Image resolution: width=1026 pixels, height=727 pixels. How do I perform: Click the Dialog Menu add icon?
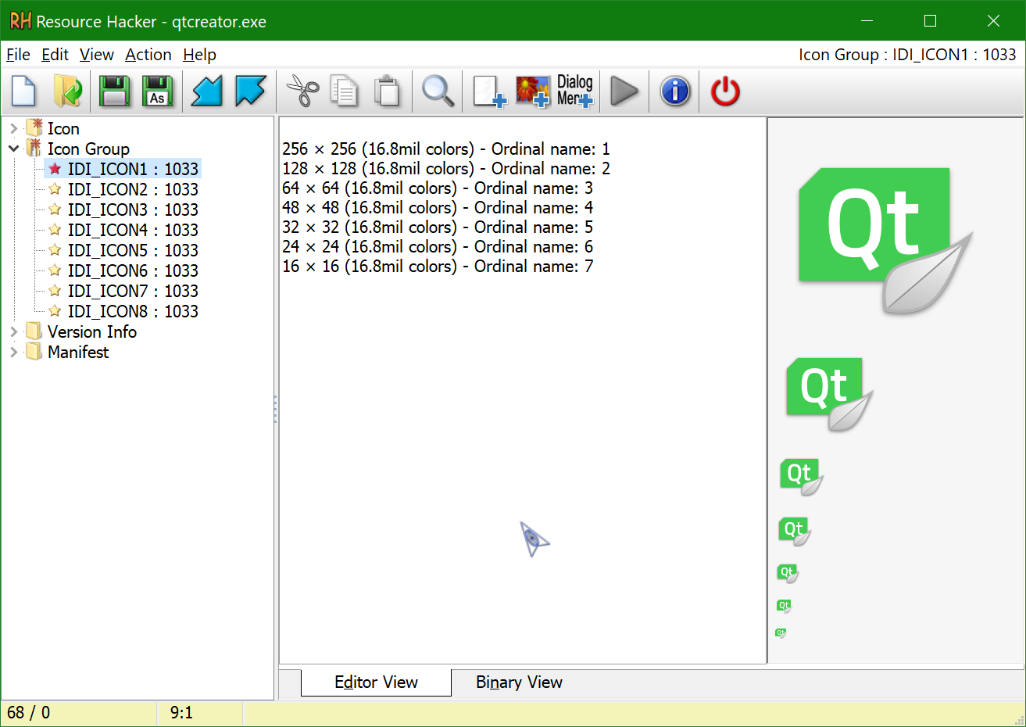(x=575, y=91)
